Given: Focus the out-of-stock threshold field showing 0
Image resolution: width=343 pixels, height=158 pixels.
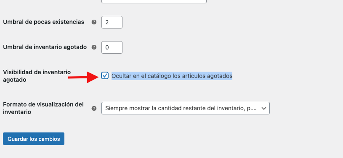Looking at the screenshot, I should (112, 47).
